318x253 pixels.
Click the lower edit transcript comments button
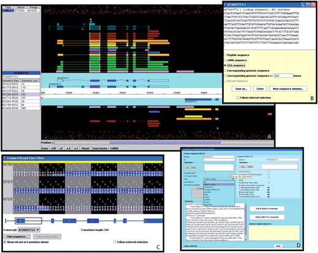pyautogui.click(x=267, y=217)
